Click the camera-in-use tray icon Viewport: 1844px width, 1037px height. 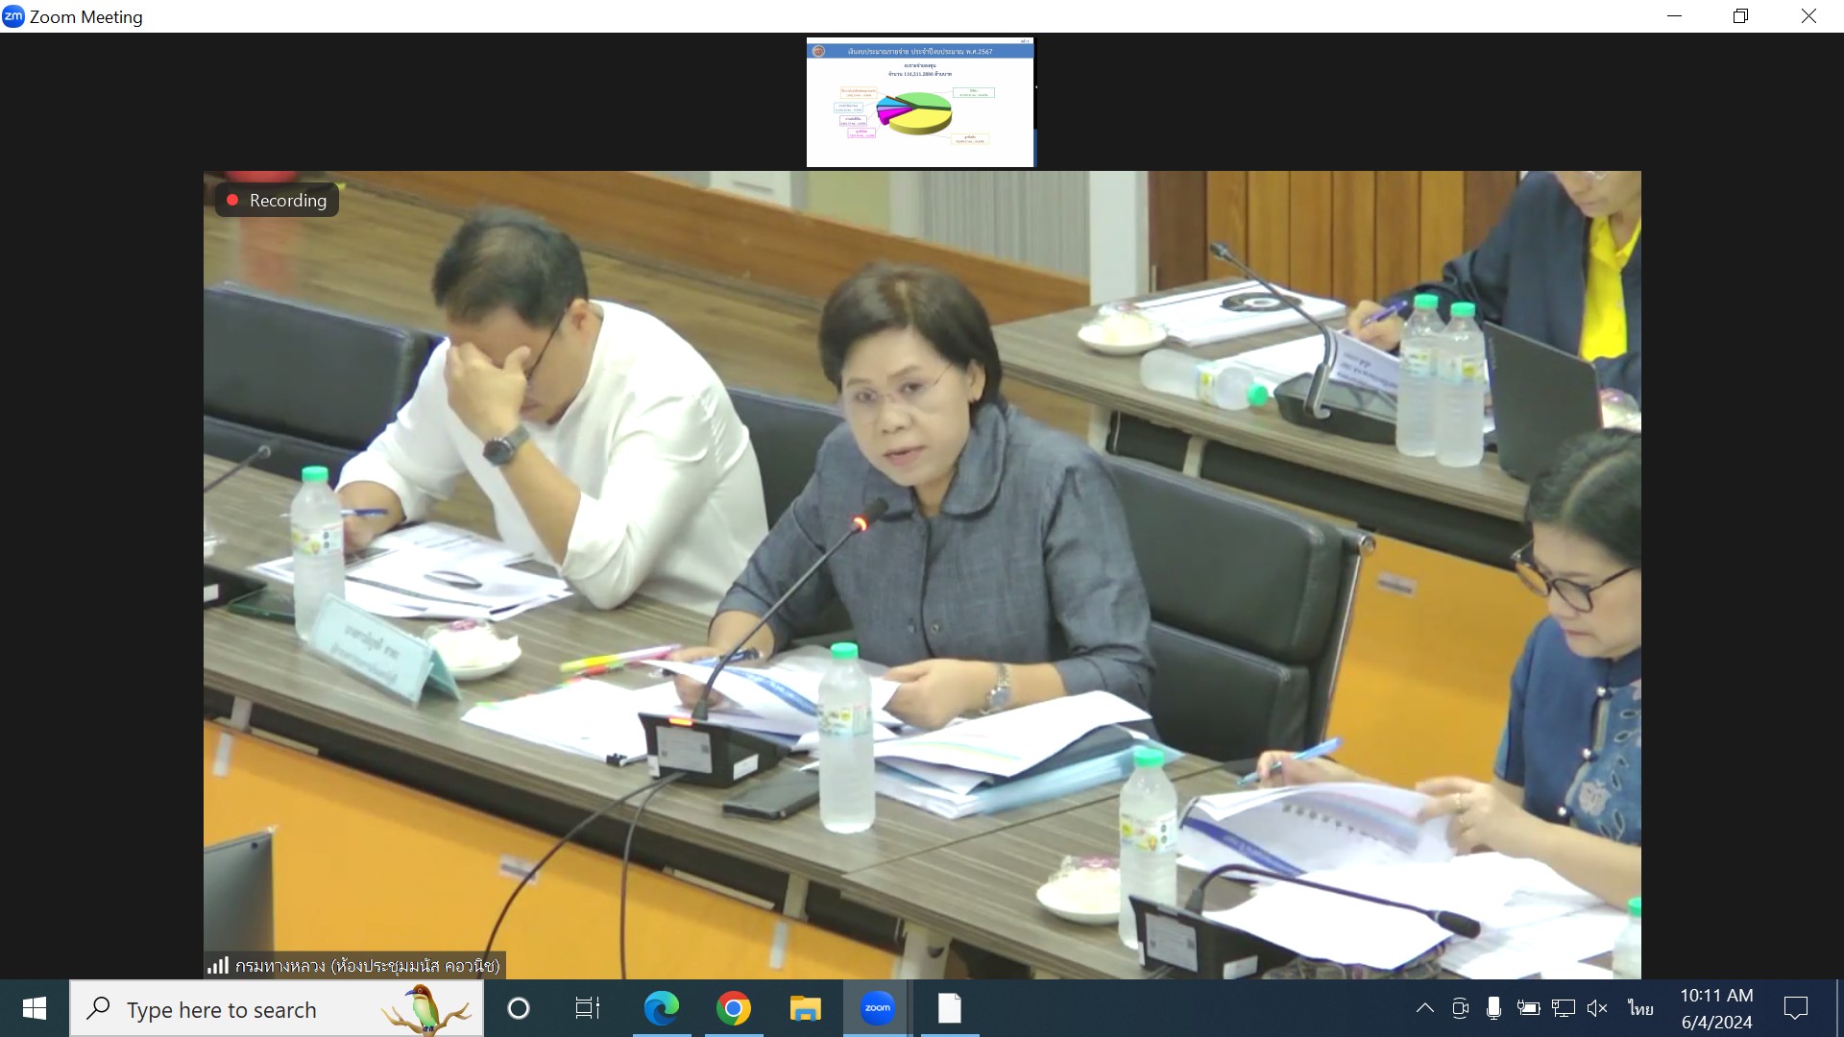1460,1008
